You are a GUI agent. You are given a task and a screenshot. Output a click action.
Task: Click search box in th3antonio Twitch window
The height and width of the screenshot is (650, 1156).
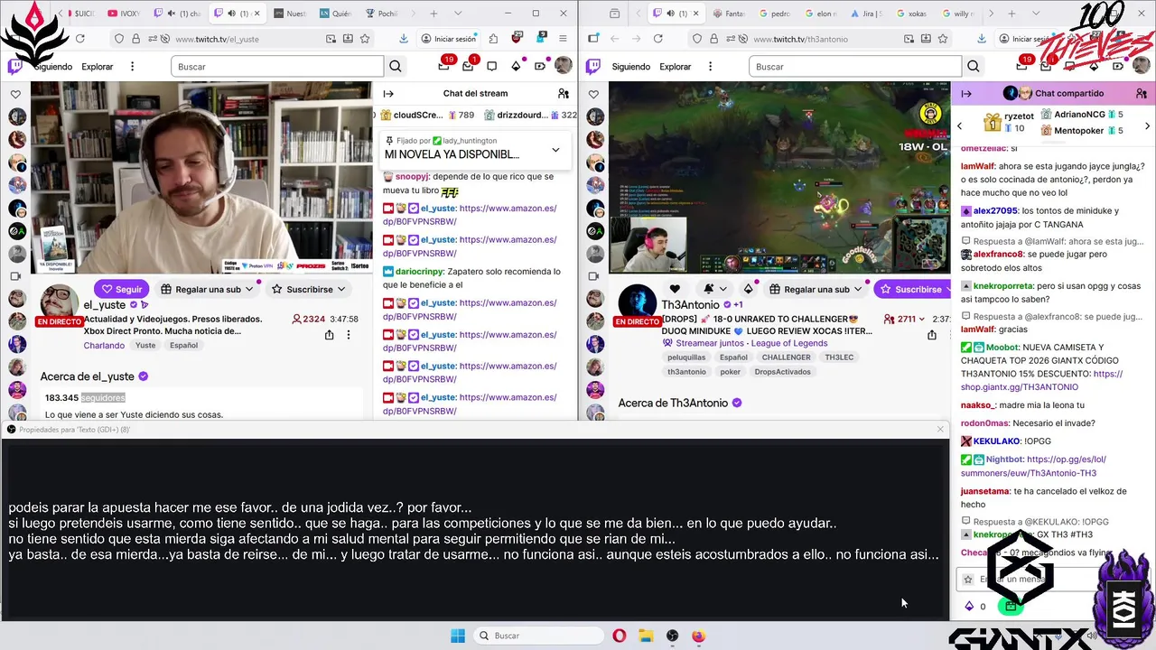[x=856, y=67]
